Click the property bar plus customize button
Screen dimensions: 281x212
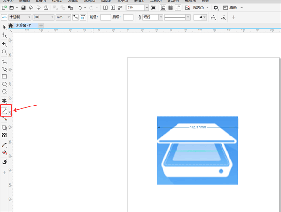233,17
